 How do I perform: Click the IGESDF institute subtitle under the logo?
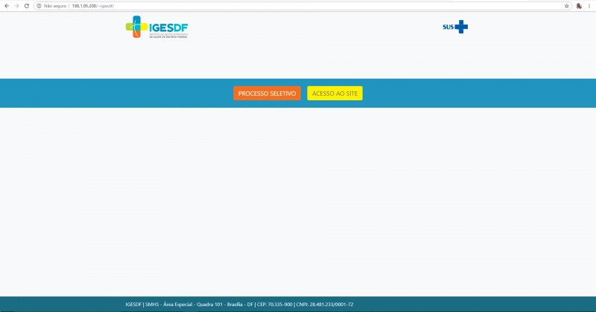168,36
